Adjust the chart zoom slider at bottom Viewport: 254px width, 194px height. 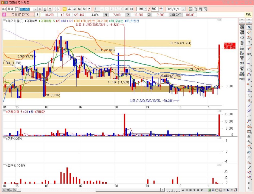[173, 190]
